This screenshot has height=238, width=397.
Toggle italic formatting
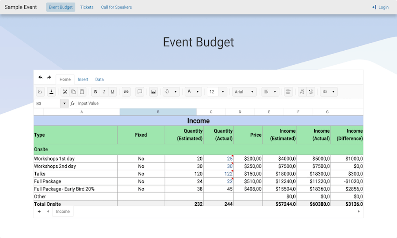(x=104, y=92)
